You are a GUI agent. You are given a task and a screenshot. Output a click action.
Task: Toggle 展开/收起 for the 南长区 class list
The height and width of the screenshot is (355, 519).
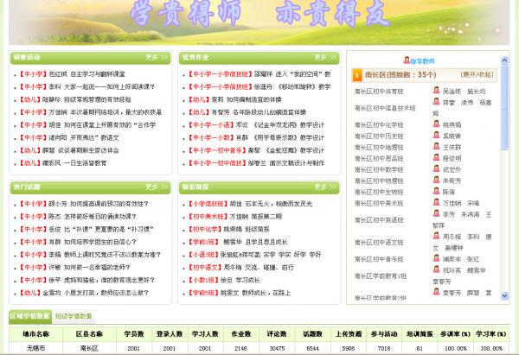pyautogui.click(x=477, y=75)
